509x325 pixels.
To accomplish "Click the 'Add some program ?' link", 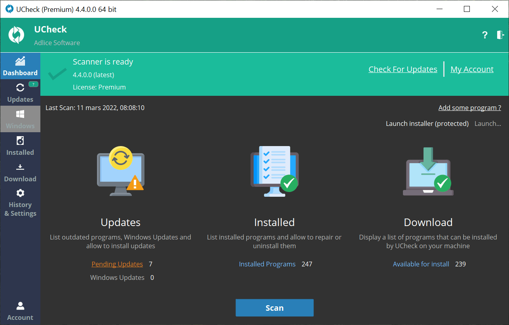I will pos(469,108).
